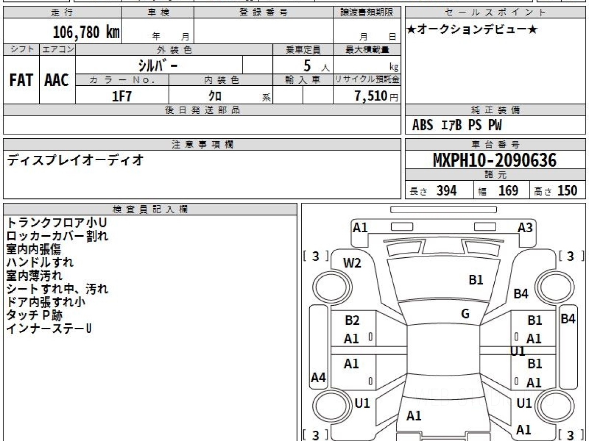Screen dimensions: 589x441
Task: Click the G mark on the windshield
Action: coord(465,315)
